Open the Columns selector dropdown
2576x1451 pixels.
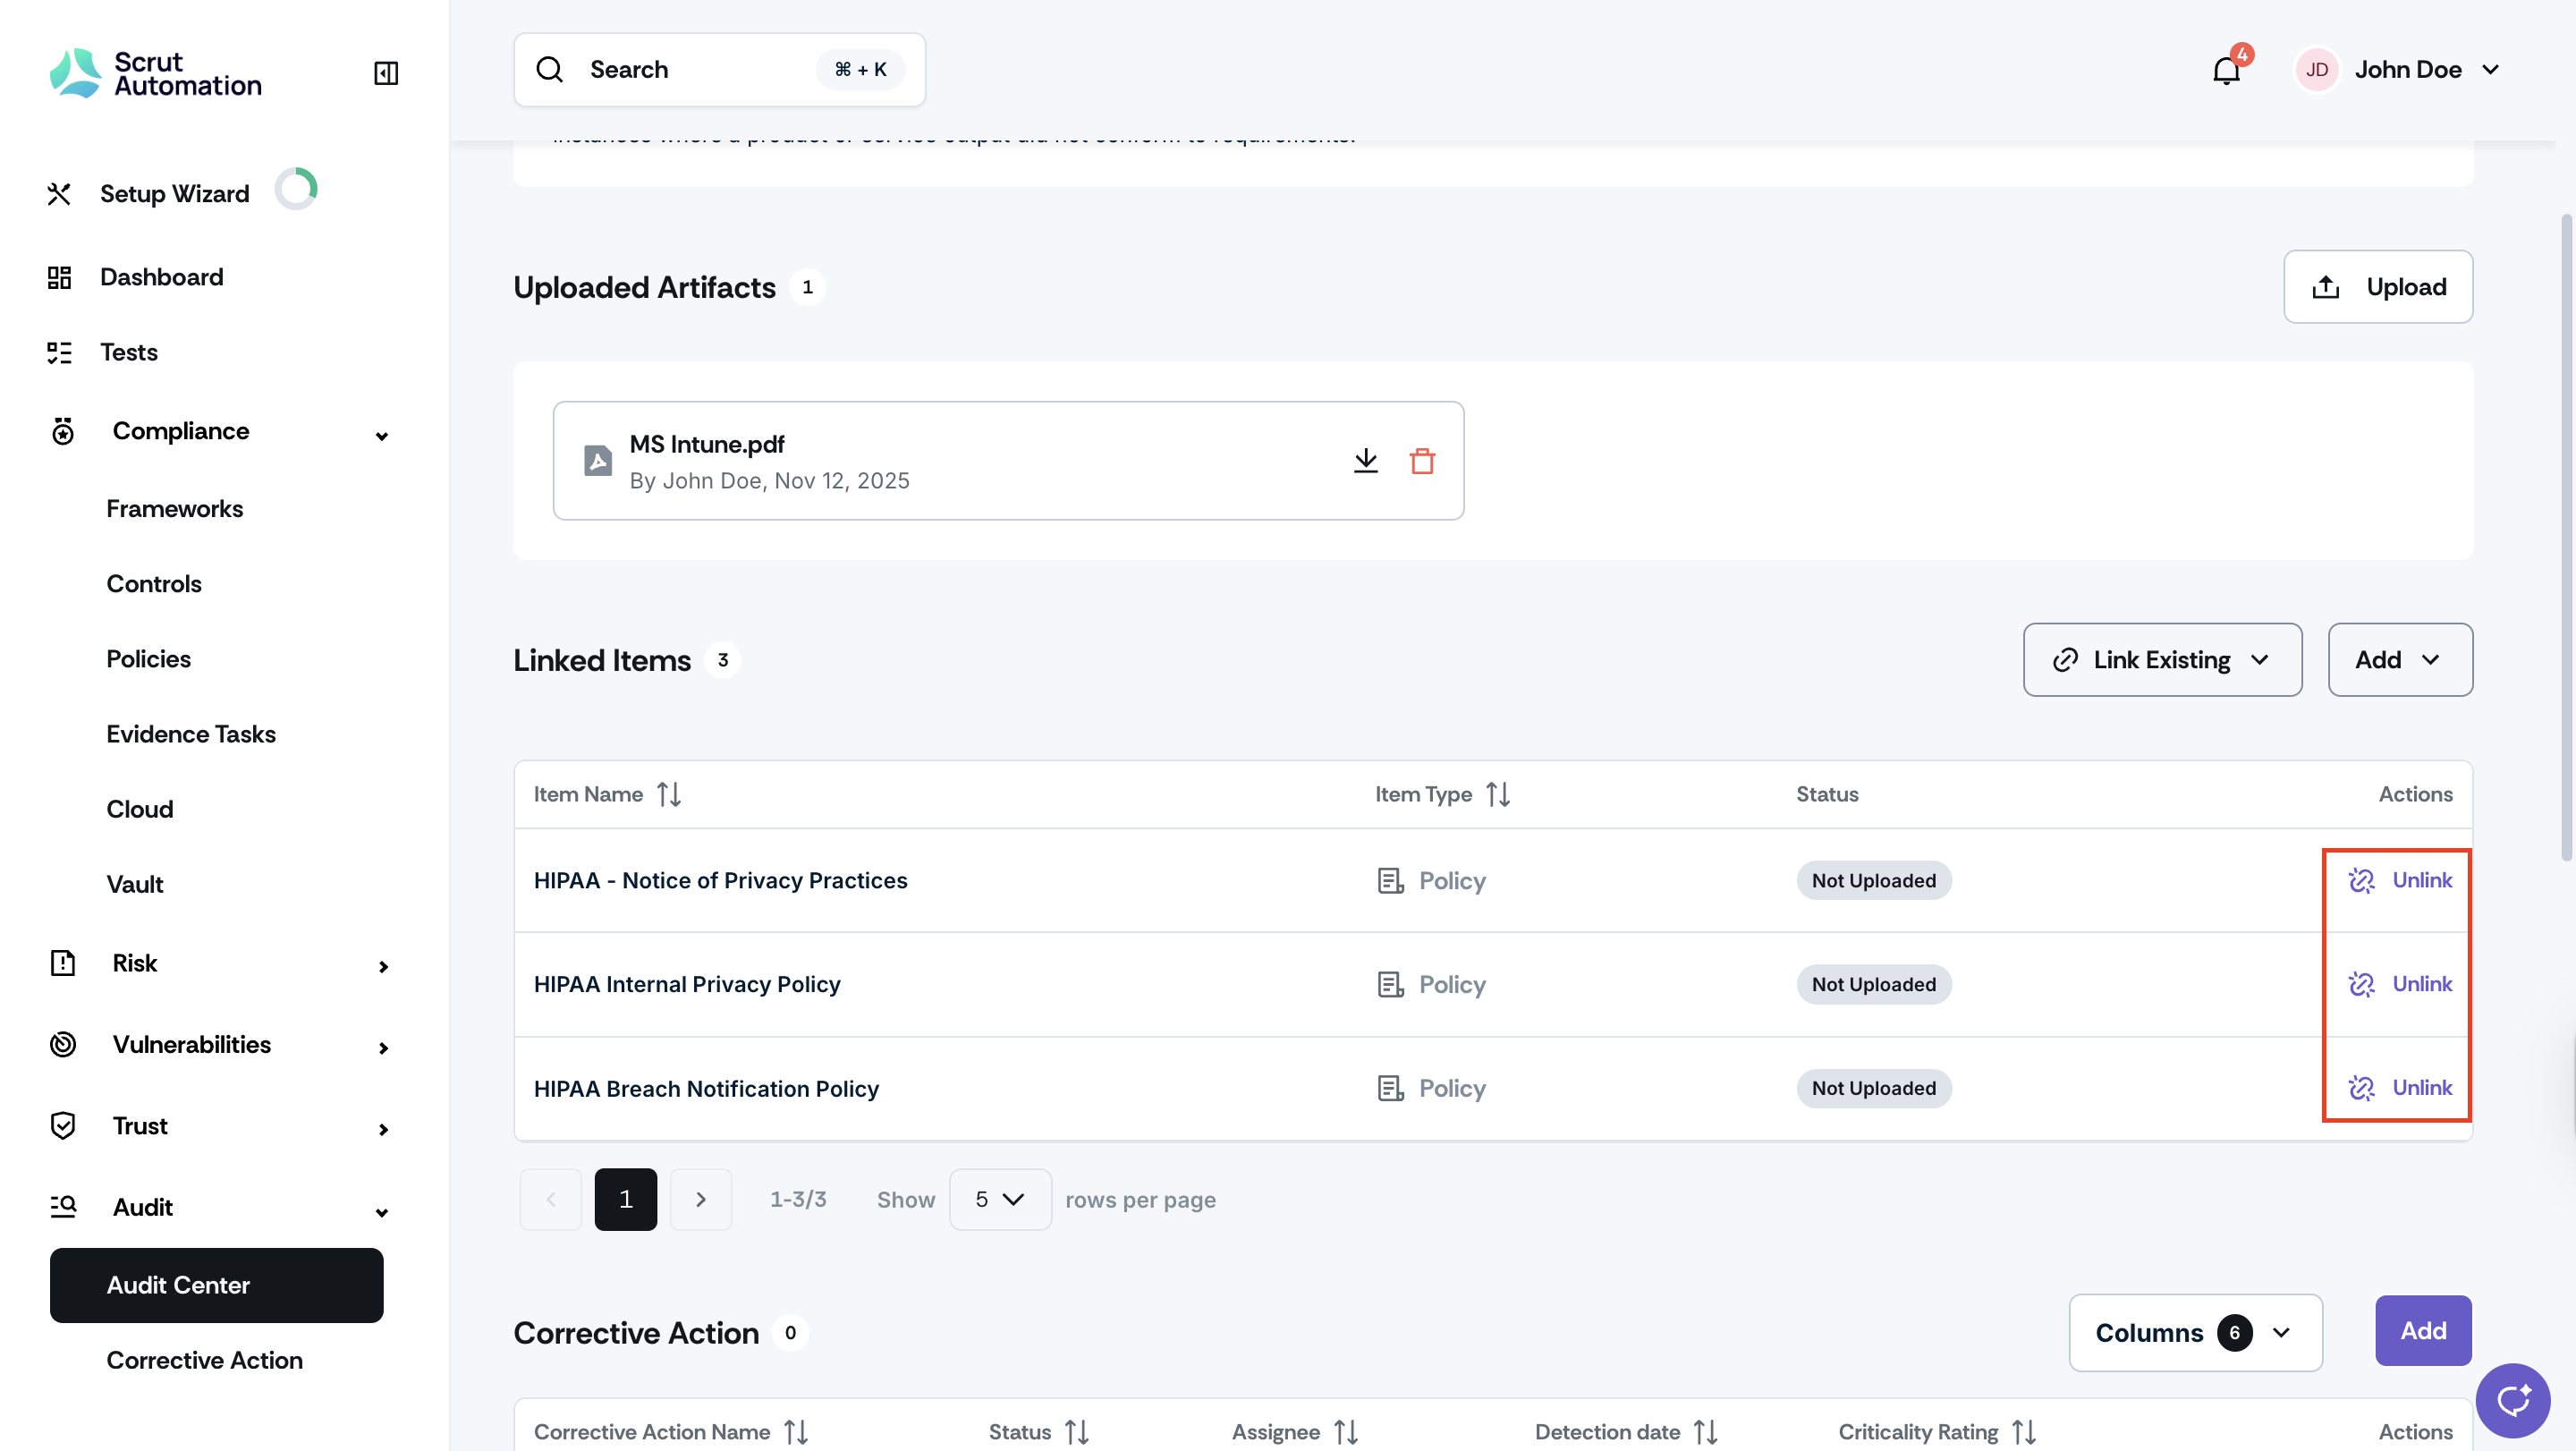click(2195, 1332)
